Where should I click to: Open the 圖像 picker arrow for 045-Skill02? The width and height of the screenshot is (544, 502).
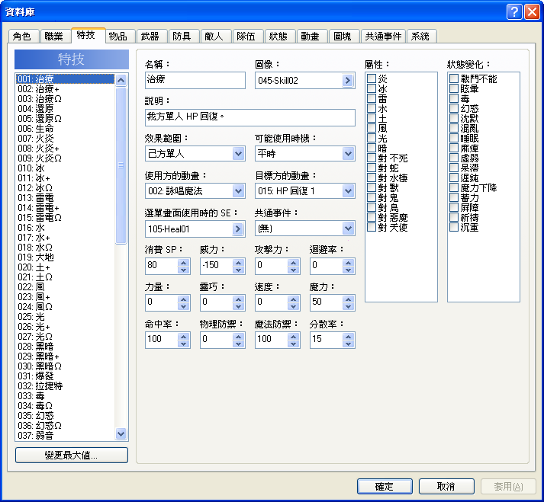click(347, 81)
